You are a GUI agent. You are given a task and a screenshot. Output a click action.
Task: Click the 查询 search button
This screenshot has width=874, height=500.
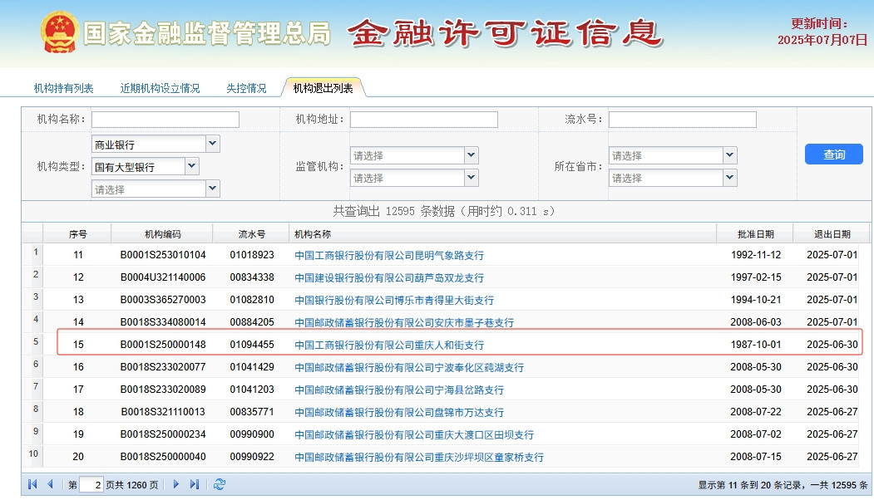[x=834, y=154]
